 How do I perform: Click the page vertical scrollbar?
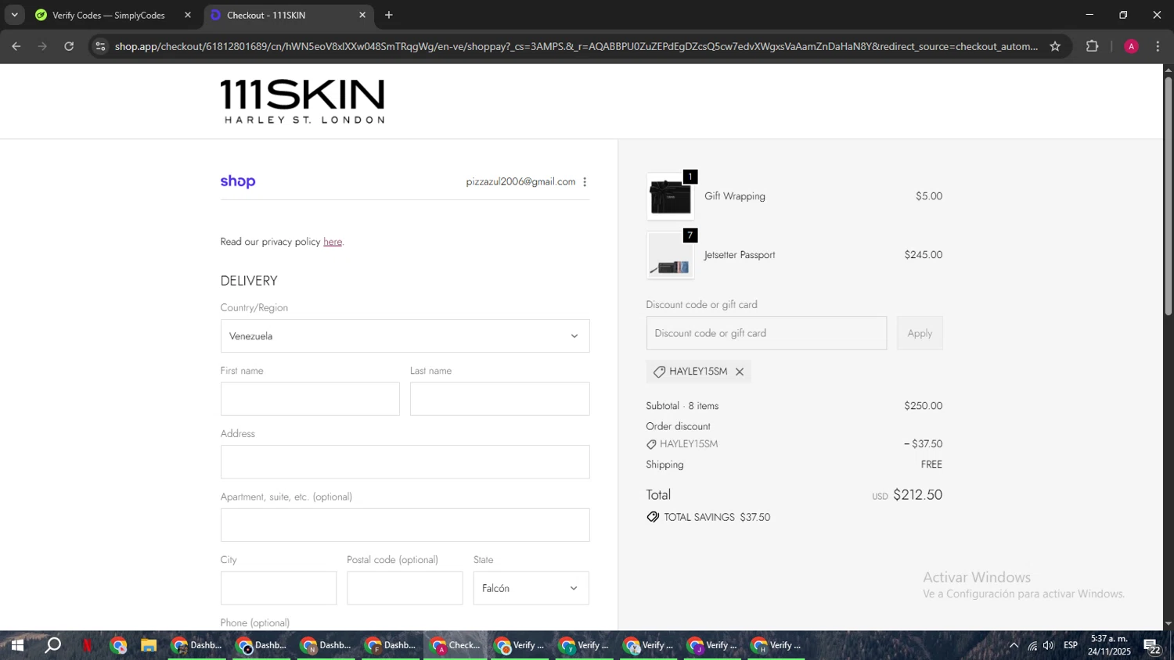tap(1168, 195)
